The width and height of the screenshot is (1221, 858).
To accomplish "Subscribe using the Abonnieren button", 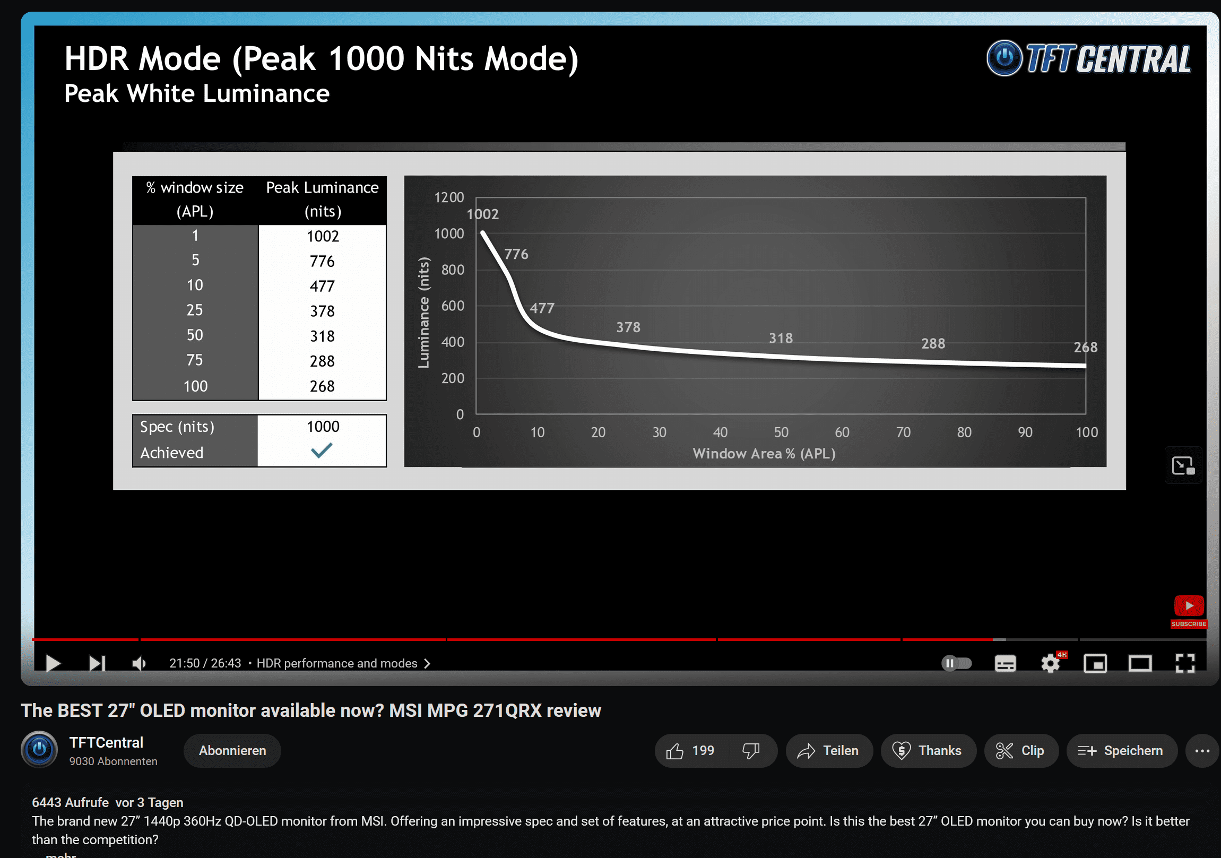I will coord(232,750).
